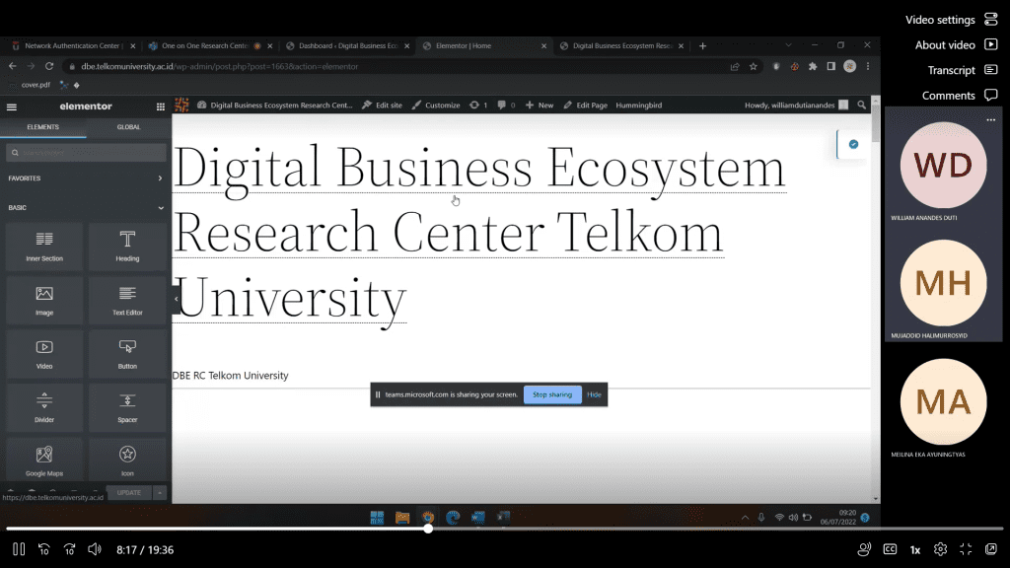Open Hummingbird admin menu

pos(638,105)
